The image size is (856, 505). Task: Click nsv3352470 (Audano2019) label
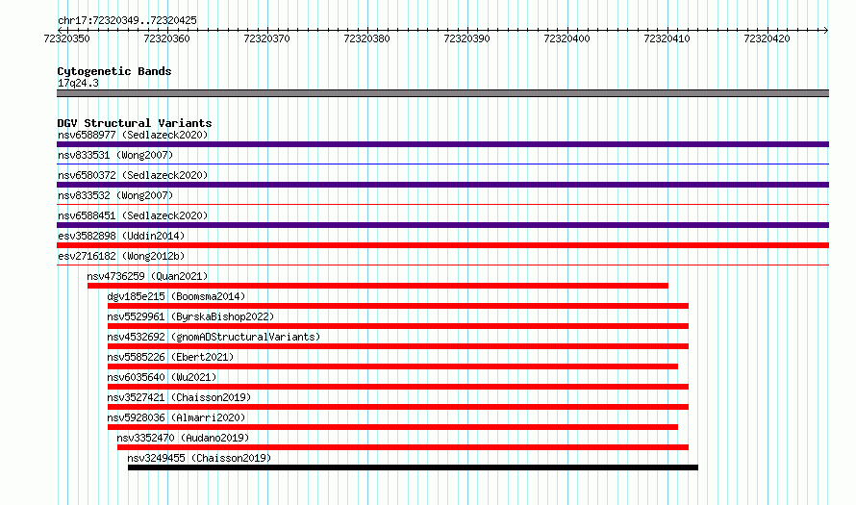click(x=183, y=438)
